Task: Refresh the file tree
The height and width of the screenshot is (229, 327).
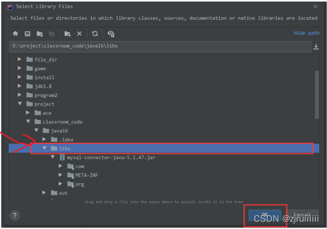Action: pyautogui.click(x=95, y=34)
